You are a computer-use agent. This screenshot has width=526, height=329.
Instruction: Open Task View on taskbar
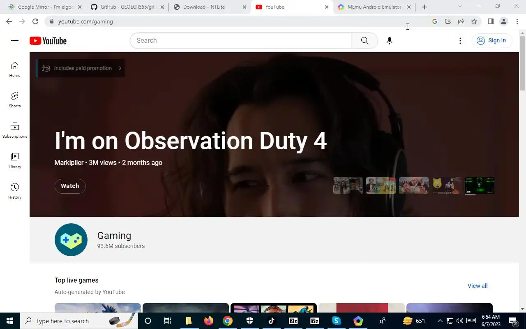click(167, 321)
